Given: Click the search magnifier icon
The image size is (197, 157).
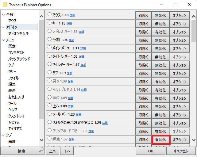Looking at the screenshot, I should tap(41, 150).
